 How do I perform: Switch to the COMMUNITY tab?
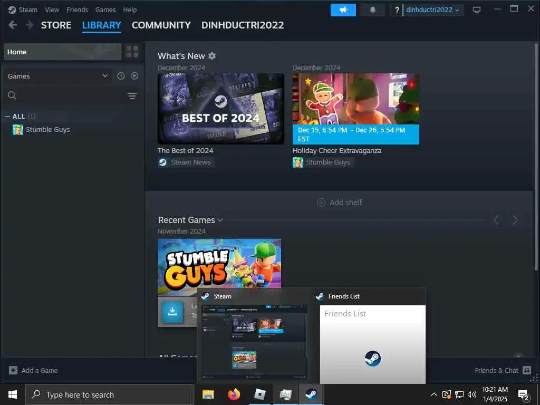pyautogui.click(x=161, y=25)
